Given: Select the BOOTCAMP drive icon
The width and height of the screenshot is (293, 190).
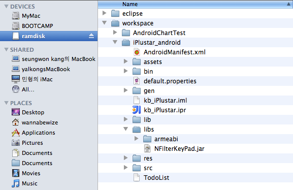Looking at the screenshot, I should click(16, 26).
